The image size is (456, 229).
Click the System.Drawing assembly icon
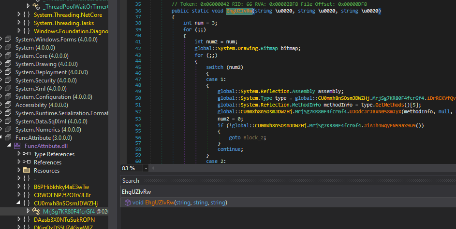click(x=8, y=64)
